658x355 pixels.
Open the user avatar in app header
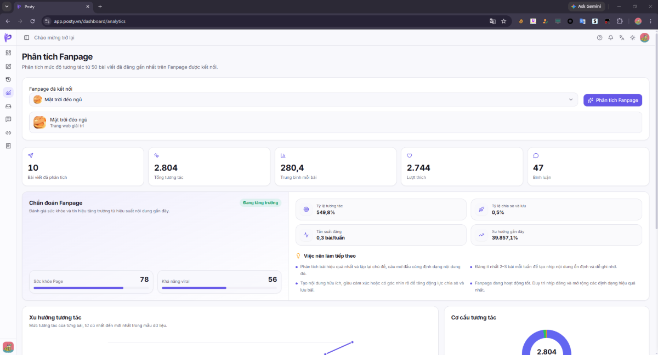click(x=644, y=38)
